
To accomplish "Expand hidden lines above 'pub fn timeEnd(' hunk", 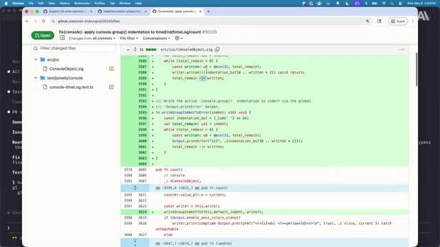I will 135,243.
